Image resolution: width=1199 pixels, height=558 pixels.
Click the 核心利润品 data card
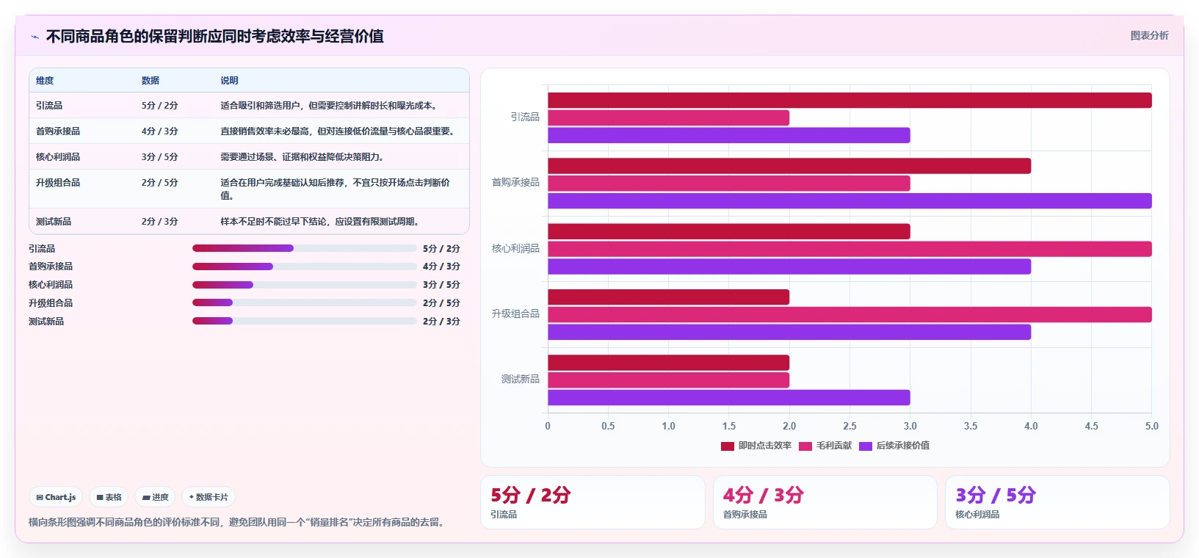pyautogui.click(x=1057, y=502)
